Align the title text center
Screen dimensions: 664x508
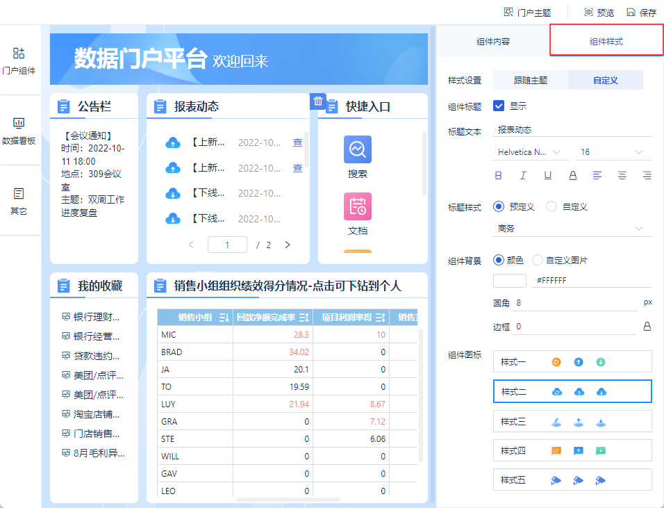click(622, 175)
